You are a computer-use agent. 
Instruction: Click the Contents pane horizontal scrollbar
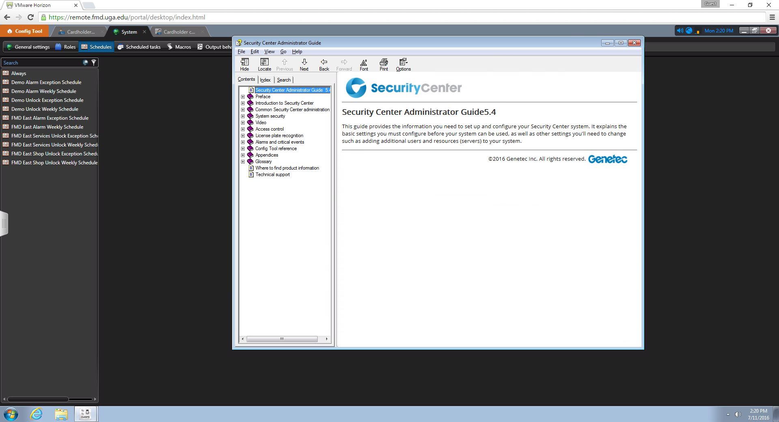point(282,339)
